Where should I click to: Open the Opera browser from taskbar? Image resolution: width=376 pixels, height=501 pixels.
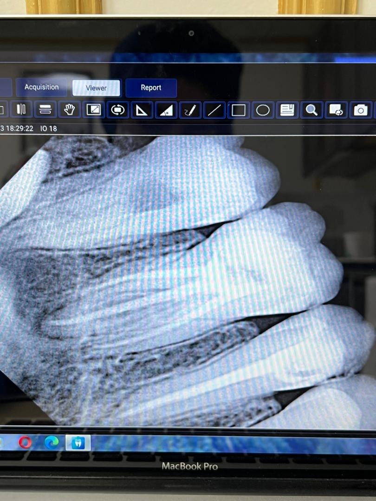pos(25,442)
